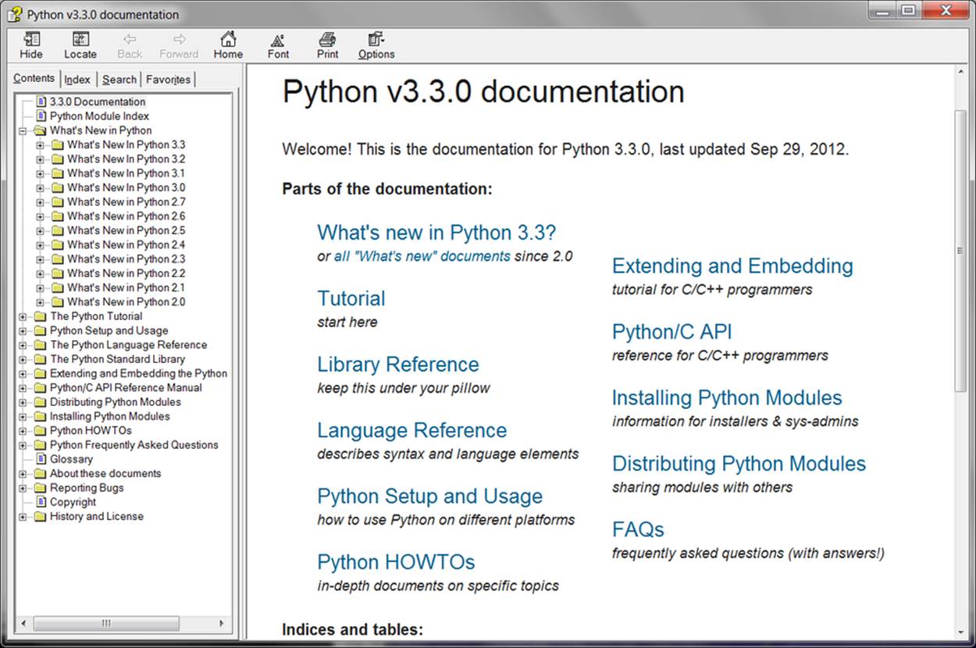This screenshot has width=976, height=648.
Task: Click page icon next to Copyright
Action: (x=41, y=502)
